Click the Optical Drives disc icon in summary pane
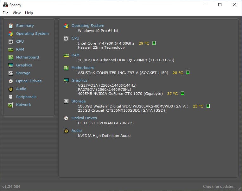The image size is (242, 191). click(x=66, y=118)
